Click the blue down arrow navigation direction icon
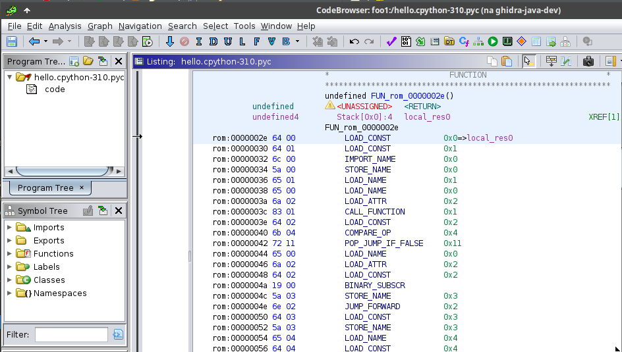 pyautogui.click(x=170, y=41)
